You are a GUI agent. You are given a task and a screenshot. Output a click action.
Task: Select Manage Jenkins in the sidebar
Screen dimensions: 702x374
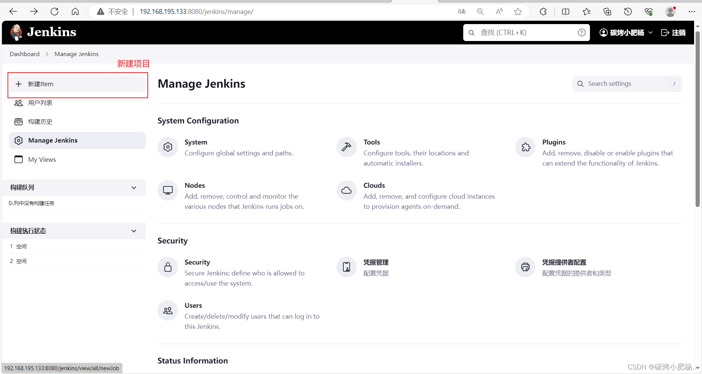tap(77, 140)
